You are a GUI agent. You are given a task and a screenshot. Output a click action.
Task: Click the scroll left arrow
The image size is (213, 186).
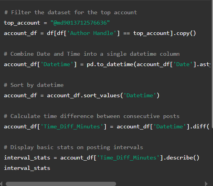click(x=1, y=184)
